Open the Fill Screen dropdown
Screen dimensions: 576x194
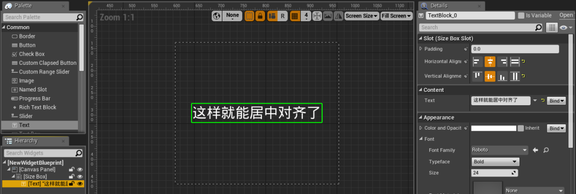click(396, 16)
